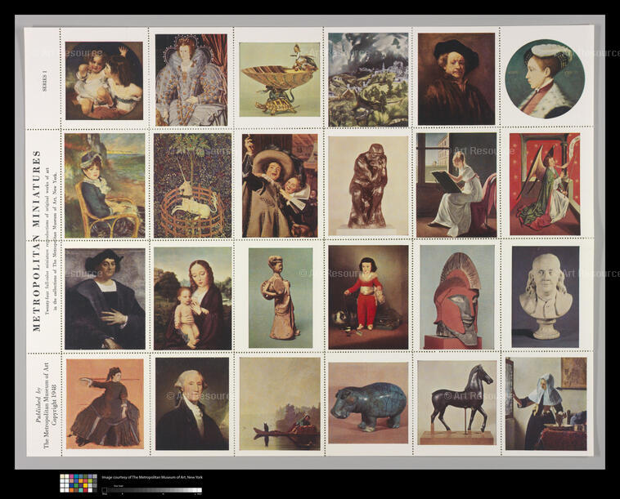
Task: Click the bronze horse statue stamp
Action: (x=457, y=403)
